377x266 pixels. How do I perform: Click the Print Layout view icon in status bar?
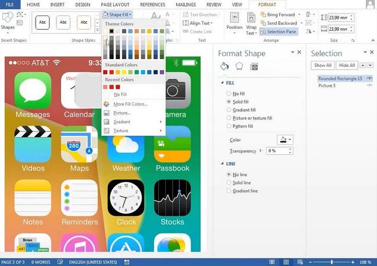tap(286, 262)
